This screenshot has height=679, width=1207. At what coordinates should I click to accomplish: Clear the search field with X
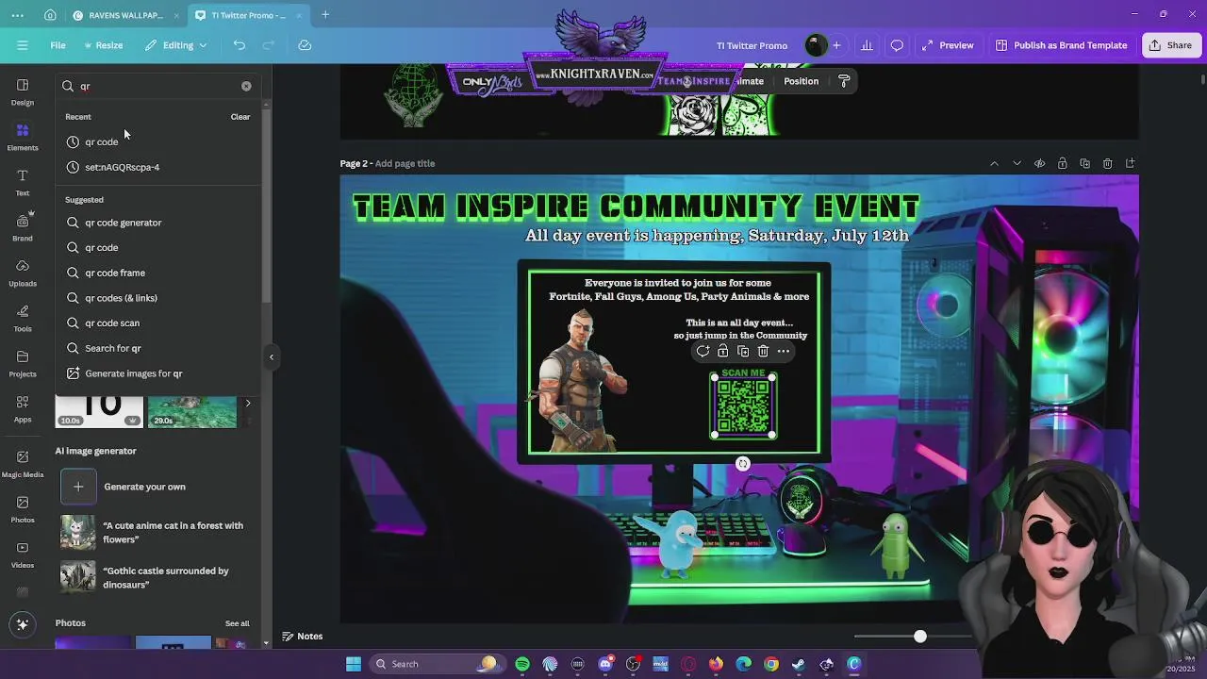tap(246, 86)
